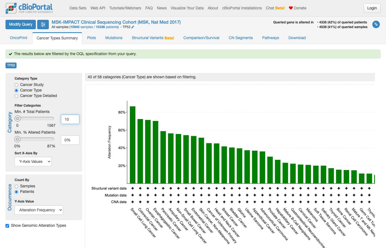The width and height of the screenshot is (386, 248).
Task: Open the Chat Beta link
Action: (275, 8)
